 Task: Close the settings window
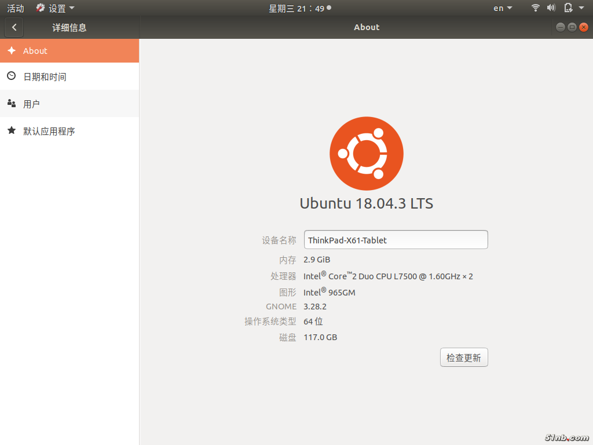(583, 27)
